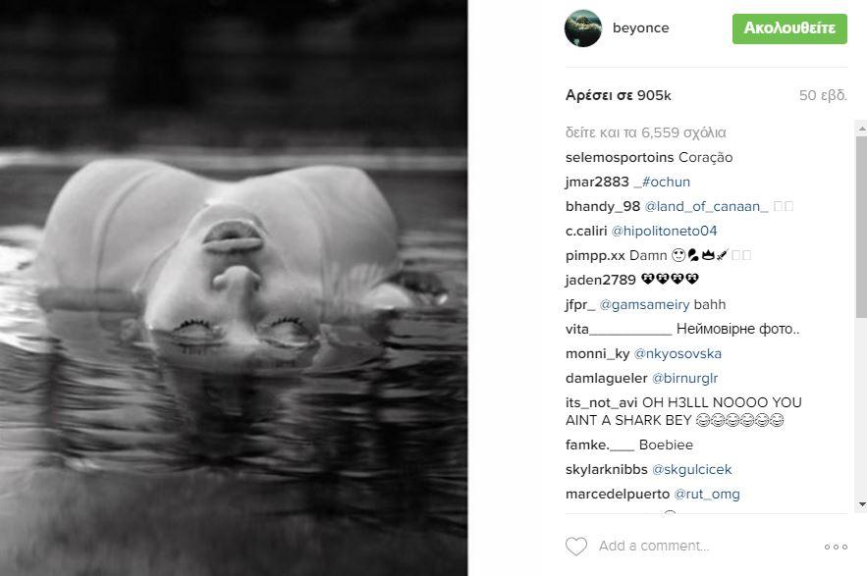The image size is (867, 576).
Task: Open the @hipolitoneto04 mention
Action: [x=664, y=231]
